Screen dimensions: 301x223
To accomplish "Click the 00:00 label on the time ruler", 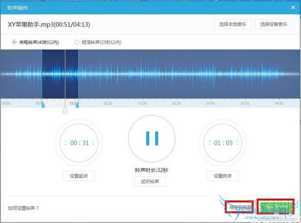I will 6,103.
